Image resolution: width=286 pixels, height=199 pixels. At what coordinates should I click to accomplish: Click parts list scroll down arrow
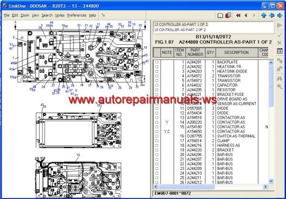point(271,181)
